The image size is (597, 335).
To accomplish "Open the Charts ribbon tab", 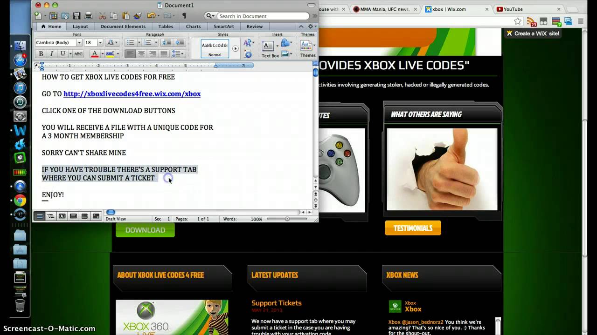I will point(193,27).
